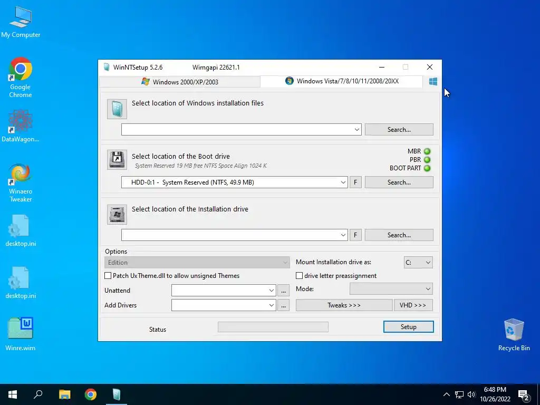The width and height of the screenshot is (540, 405).
Task: Click the Setup button
Action: [x=409, y=327]
